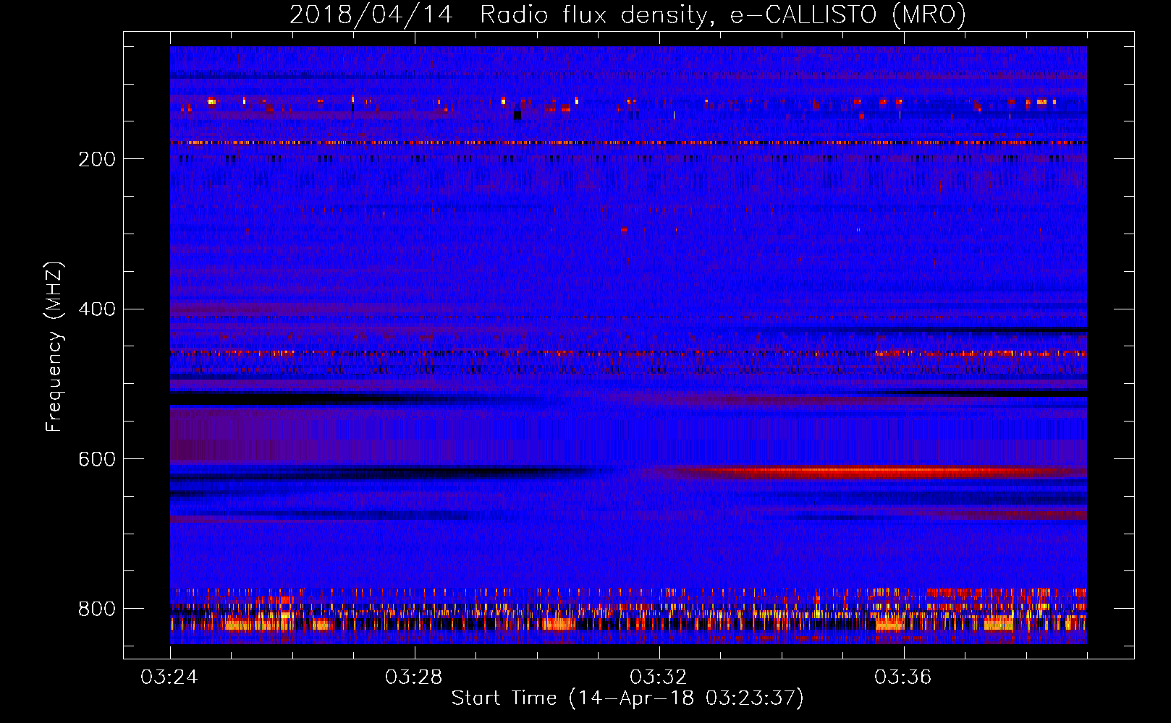This screenshot has width=1171, height=723.
Task: Click the plot title "2018/04/14 Radio flux density, e-CALLISTO (MRO)"
Action: [627, 14]
